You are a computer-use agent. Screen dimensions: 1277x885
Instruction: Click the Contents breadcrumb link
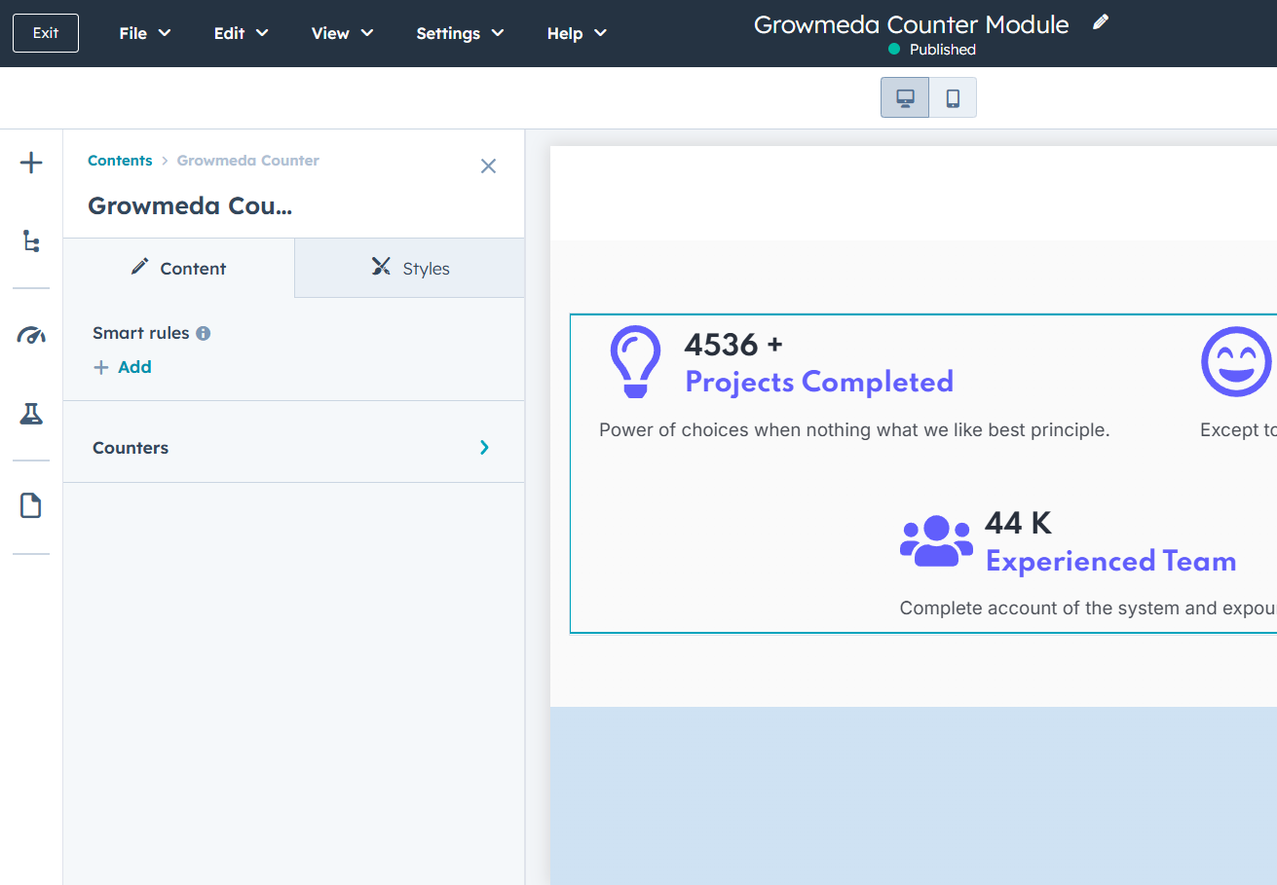click(120, 161)
